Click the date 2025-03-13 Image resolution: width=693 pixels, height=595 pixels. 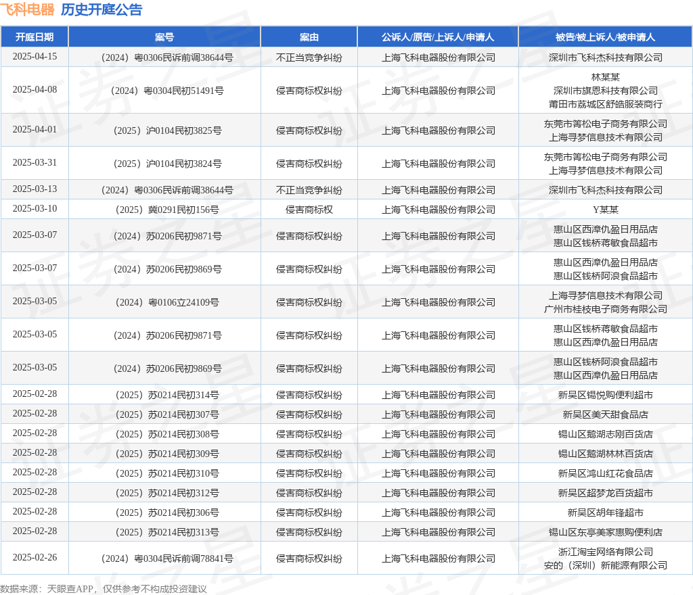(x=35, y=189)
